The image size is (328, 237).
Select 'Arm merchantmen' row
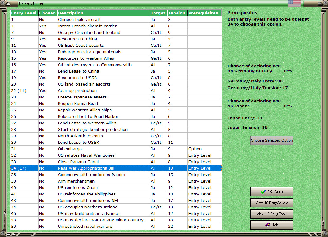(116, 181)
